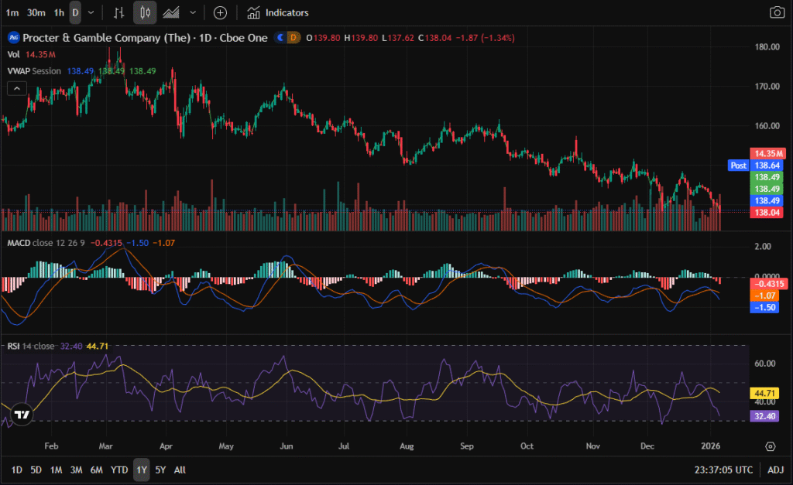793x485 pixels.
Task: Toggle the orange D data indicator badge
Action: (294, 37)
